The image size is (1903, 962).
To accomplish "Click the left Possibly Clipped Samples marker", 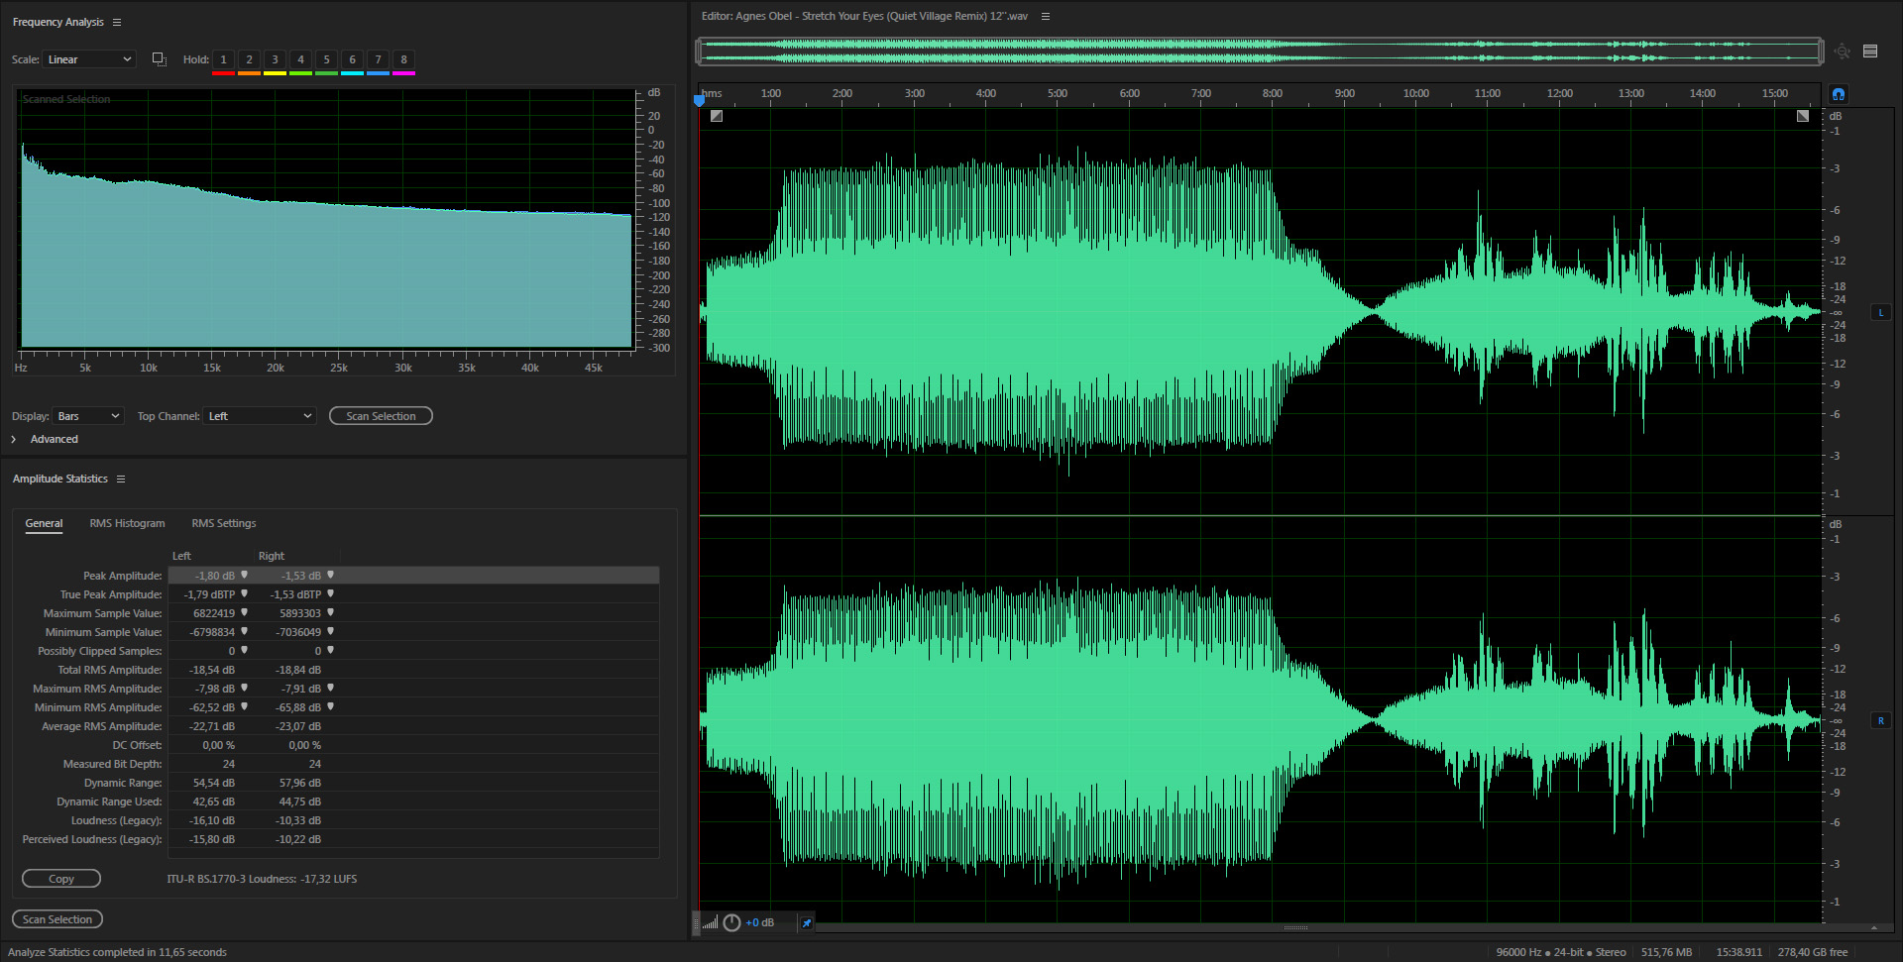I will (244, 651).
